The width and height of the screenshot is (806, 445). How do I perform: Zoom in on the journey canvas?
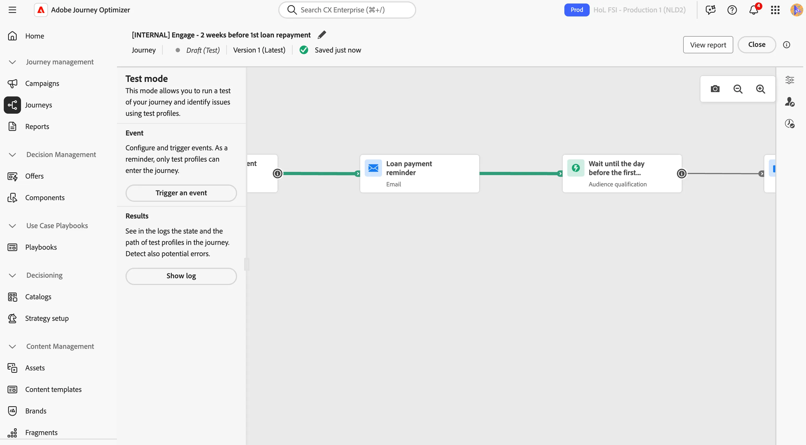tap(760, 89)
